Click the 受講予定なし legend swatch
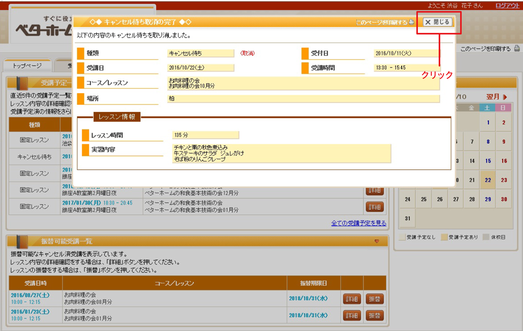This screenshot has height=331, width=523. coord(402,237)
